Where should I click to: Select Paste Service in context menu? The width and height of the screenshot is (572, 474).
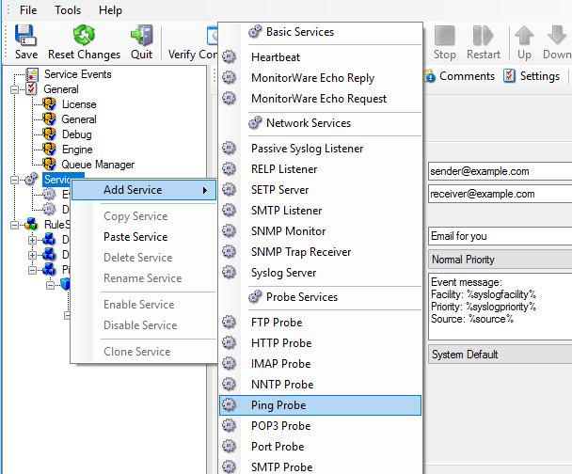click(x=135, y=237)
